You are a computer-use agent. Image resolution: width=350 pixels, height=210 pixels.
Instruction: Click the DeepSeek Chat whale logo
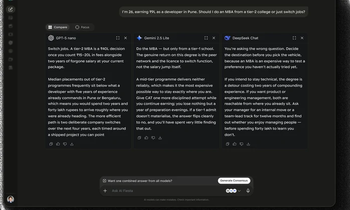click(x=228, y=38)
